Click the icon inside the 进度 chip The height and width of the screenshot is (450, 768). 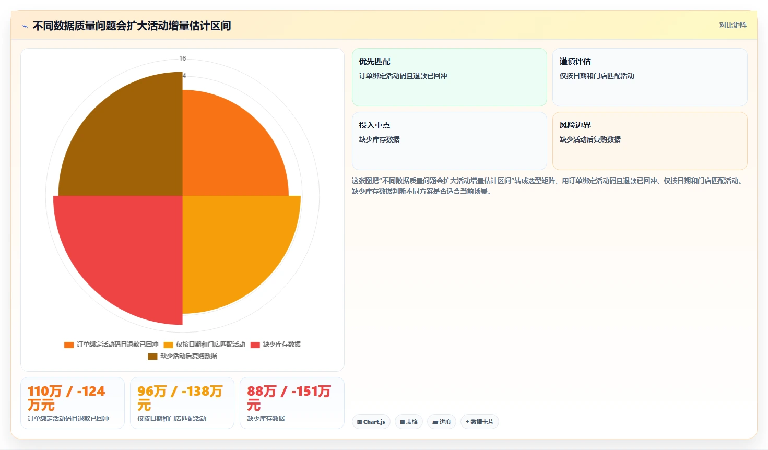[x=435, y=422]
